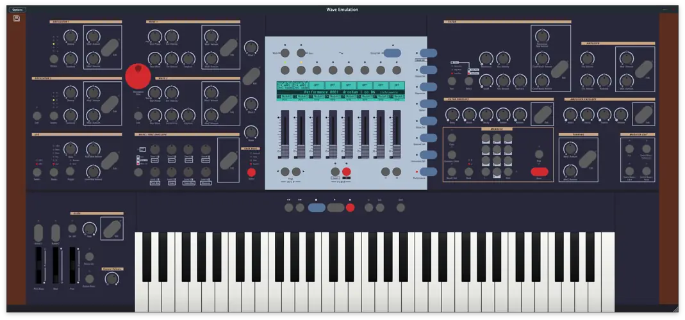The width and height of the screenshot is (685, 320).
Task: Click the Wave 2 Start Wave knob
Action: [154, 115]
